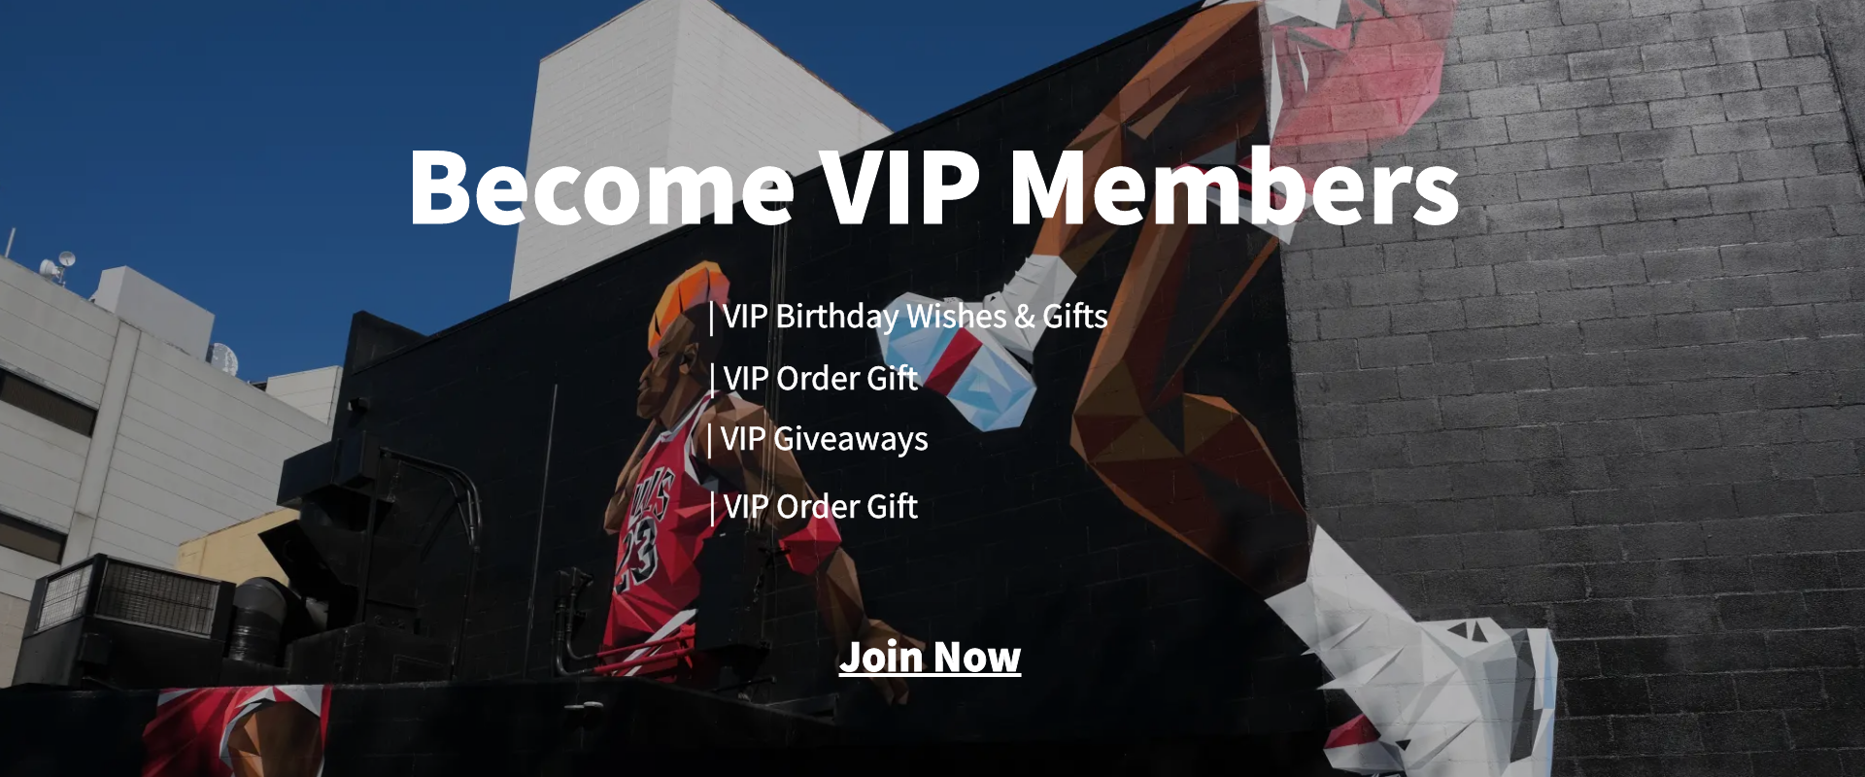The width and height of the screenshot is (1865, 777).
Task: Select VIP Order Gift above VIP Giveaways
Action: 821,378
